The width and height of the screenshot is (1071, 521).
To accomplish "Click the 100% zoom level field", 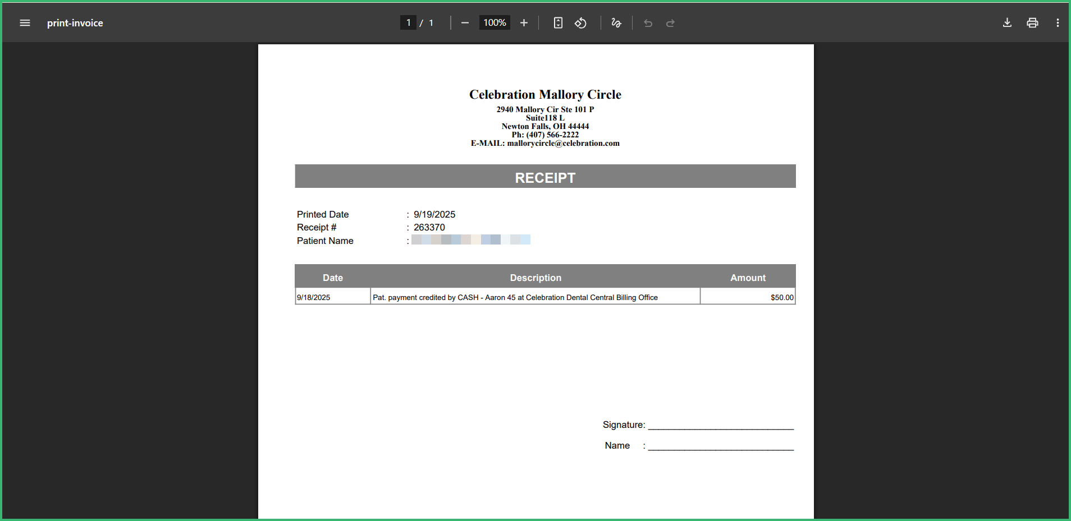I will tap(495, 22).
